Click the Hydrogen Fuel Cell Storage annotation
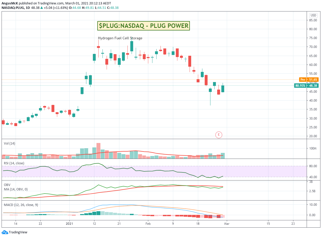This screenshot has height=237, width=322. [x=120, y=38]
